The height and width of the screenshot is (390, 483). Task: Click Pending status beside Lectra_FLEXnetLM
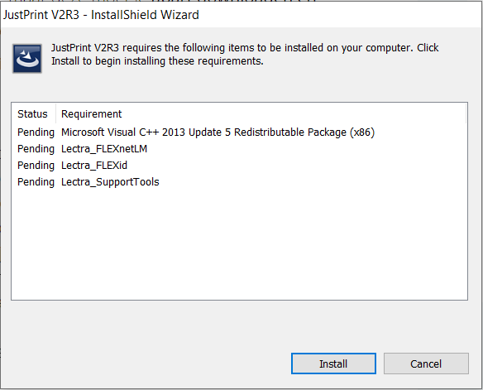36,149
